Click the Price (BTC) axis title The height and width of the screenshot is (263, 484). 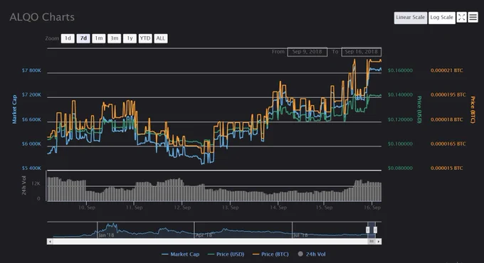click(x=473, y=109)
